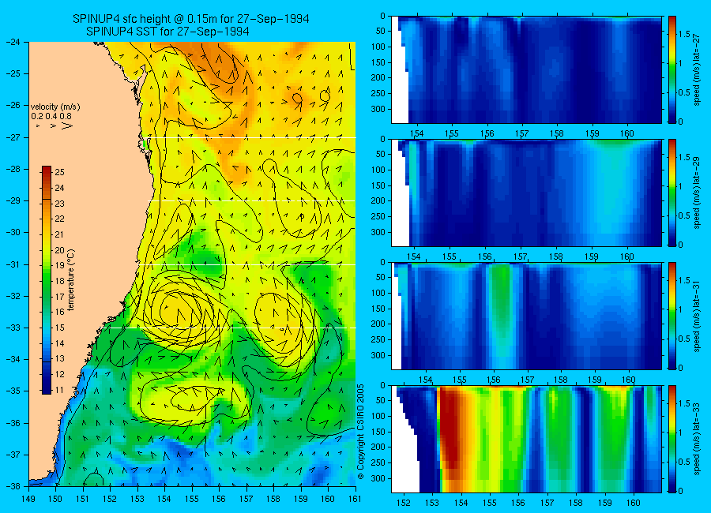The width and height of the screenshot is (711, 513).
Task: Click the speed color bar beside the lat=-33 section
Action: (x=671, y=439)
